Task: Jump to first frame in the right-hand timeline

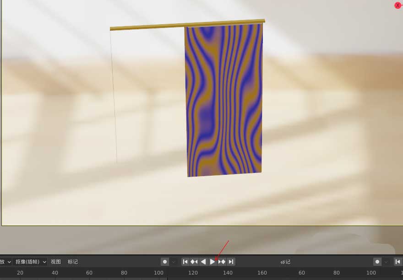Action: click(398, 261)
